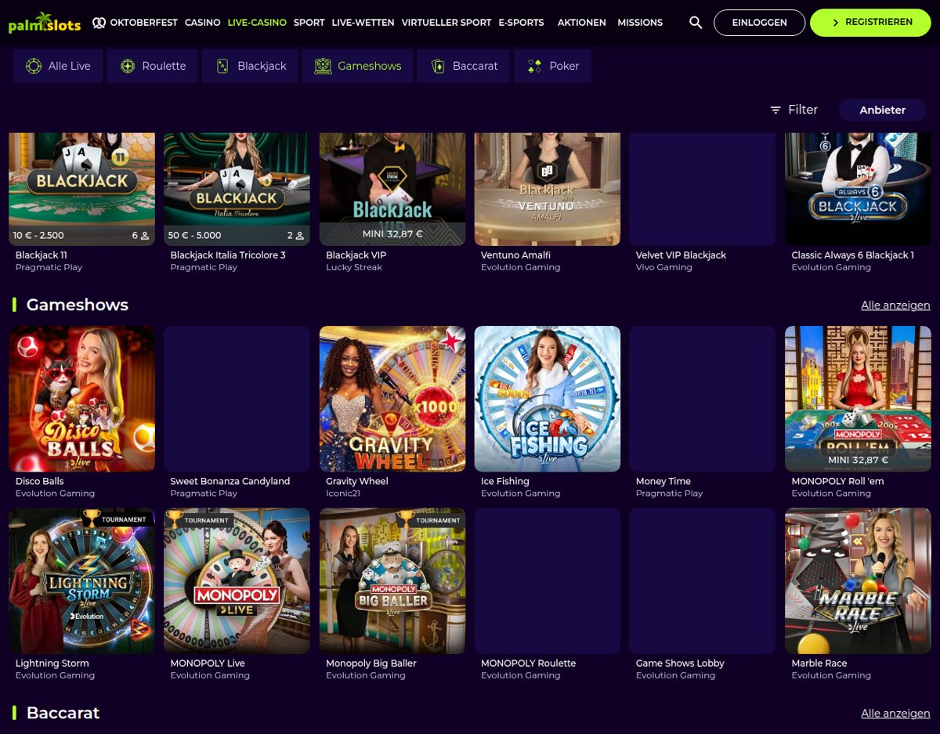Open the Classic Always 6 Blackjack 1 thumbnail
Image resolution: width=940 pixels, height=734 pixels.
pos(858,189)
